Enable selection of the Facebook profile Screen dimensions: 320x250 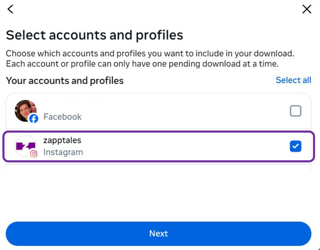point(295,111)
